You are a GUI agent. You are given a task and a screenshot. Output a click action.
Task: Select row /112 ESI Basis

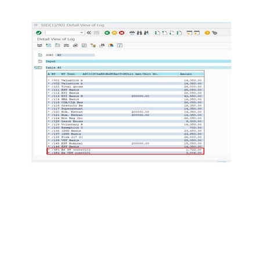125,93
